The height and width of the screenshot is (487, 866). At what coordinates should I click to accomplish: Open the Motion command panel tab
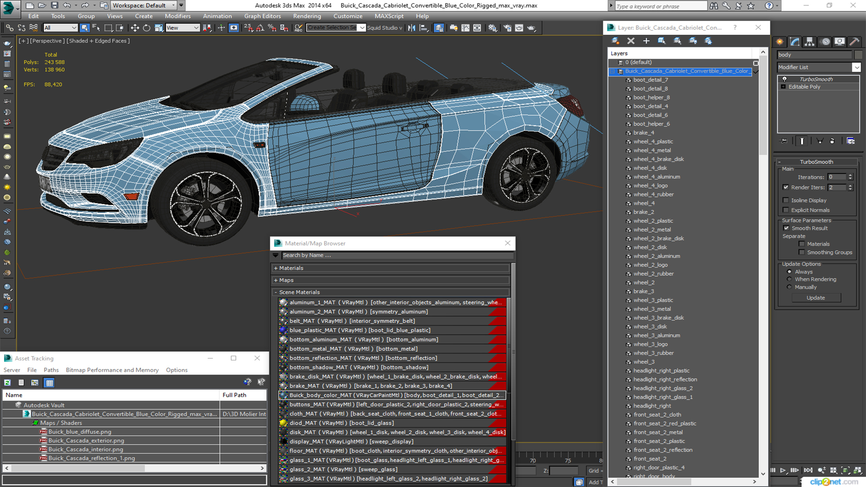[825, 41]
